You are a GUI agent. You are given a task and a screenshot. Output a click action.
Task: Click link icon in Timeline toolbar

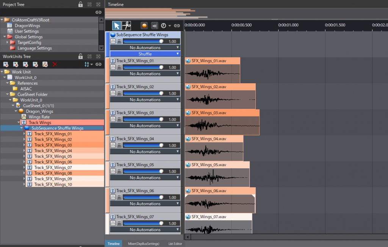click(177, 26)
